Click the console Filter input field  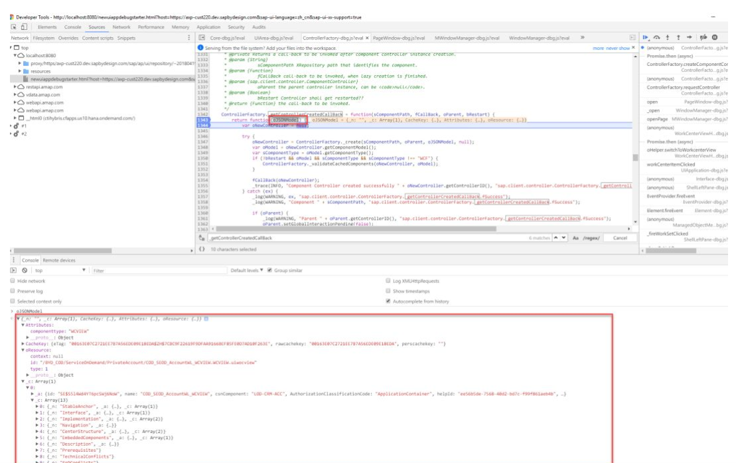(159, 270)
